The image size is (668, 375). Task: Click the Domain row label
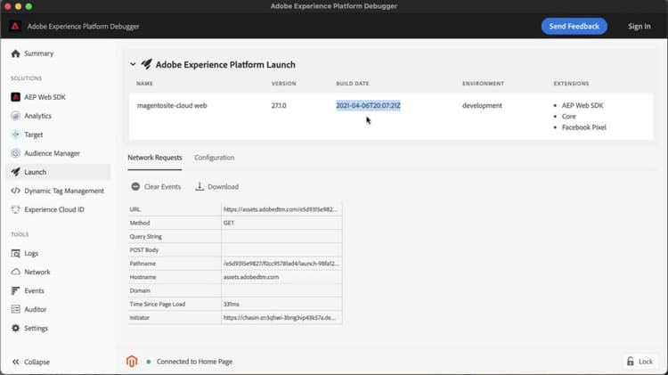click(x=140, y=290)
